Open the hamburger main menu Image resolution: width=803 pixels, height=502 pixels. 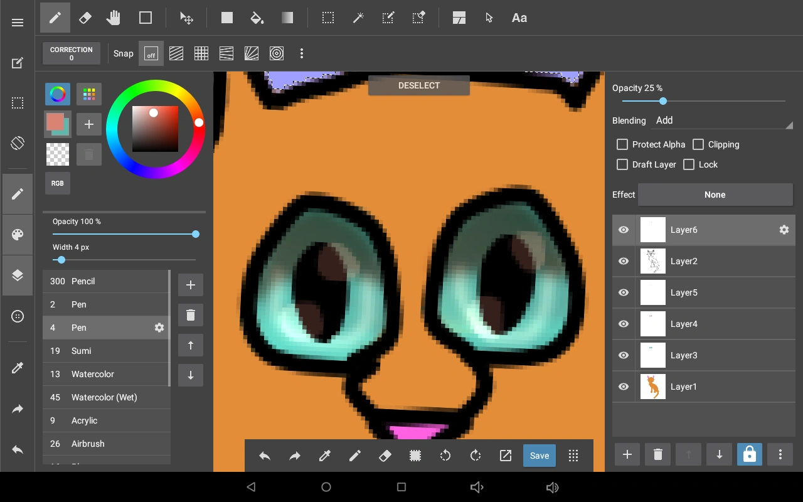pyautogui.click(x=18, y=23)
